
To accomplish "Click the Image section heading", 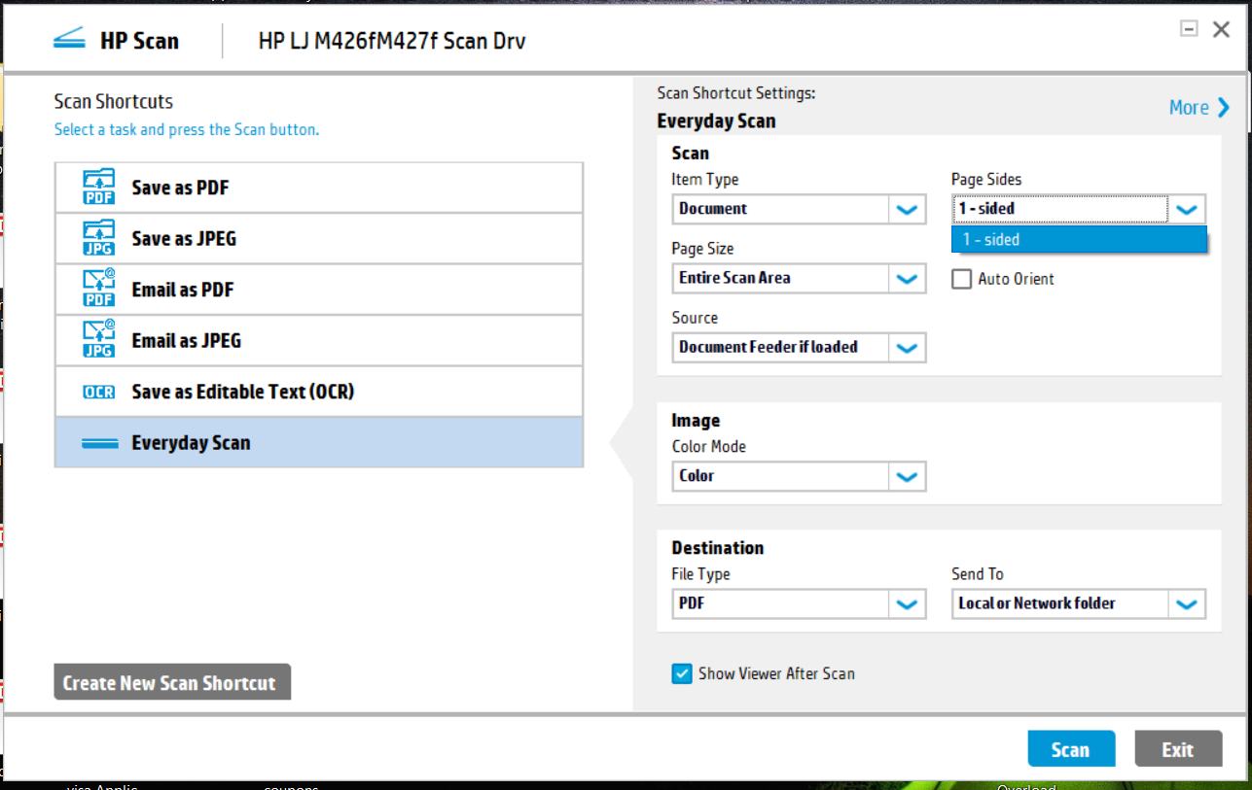I will (x=696, y=421).
